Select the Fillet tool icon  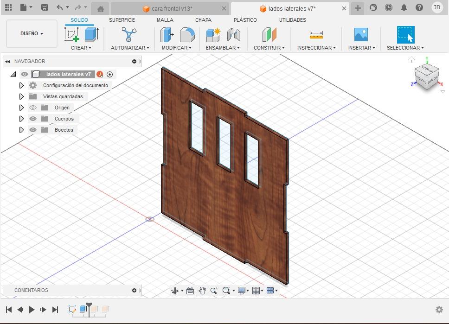(187, 35)
